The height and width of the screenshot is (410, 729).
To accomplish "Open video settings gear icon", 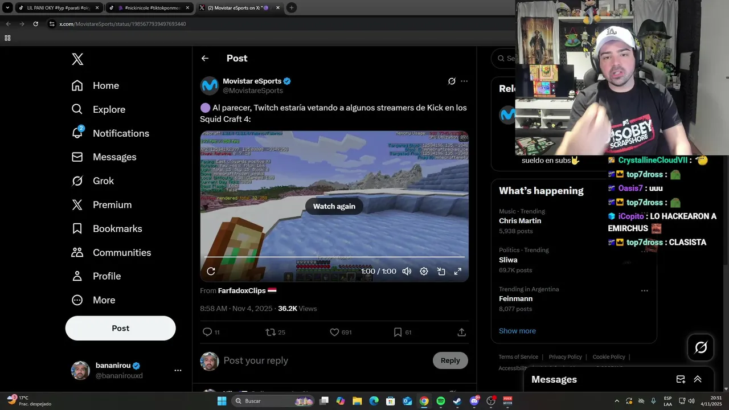I will point(424,271).
